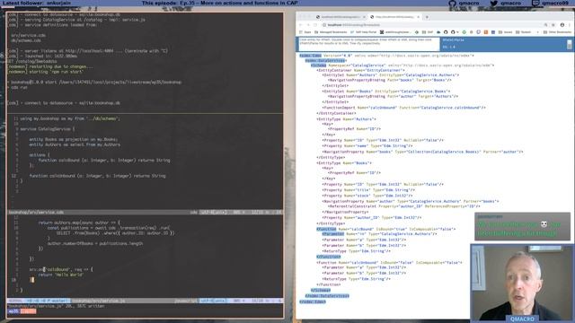Screen dimensions: 575x323
Task: Collapse the Schema CatalogService node
Action: [402, 65]
